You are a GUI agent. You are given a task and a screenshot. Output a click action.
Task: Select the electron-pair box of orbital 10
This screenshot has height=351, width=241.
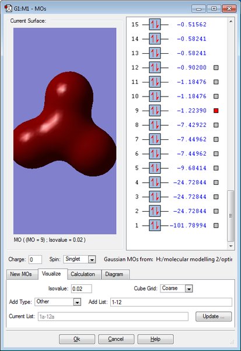click(155, 97)
